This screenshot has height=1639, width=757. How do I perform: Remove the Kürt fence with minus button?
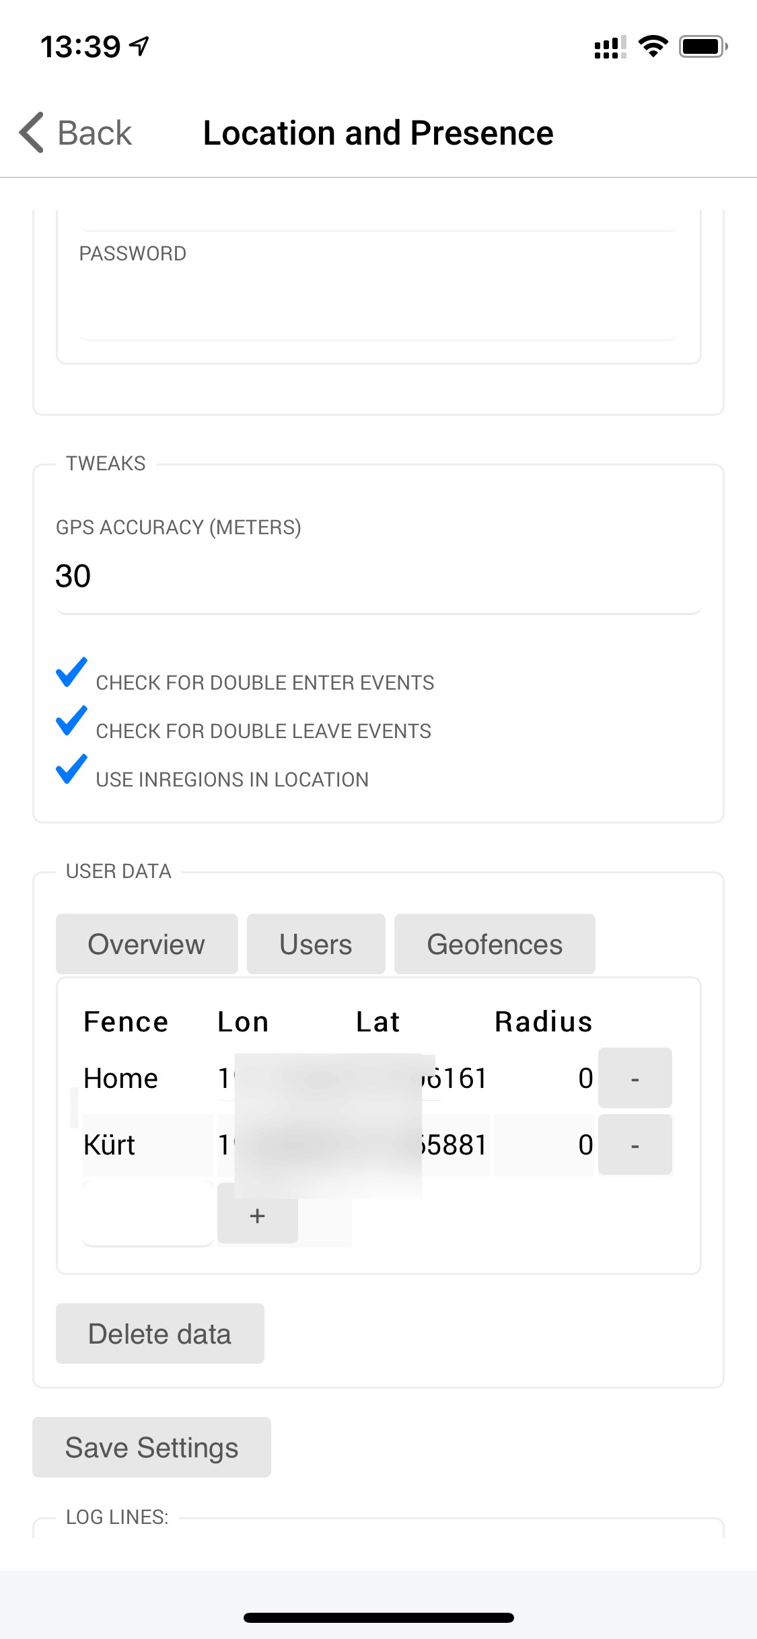(x=635, y=1144)
